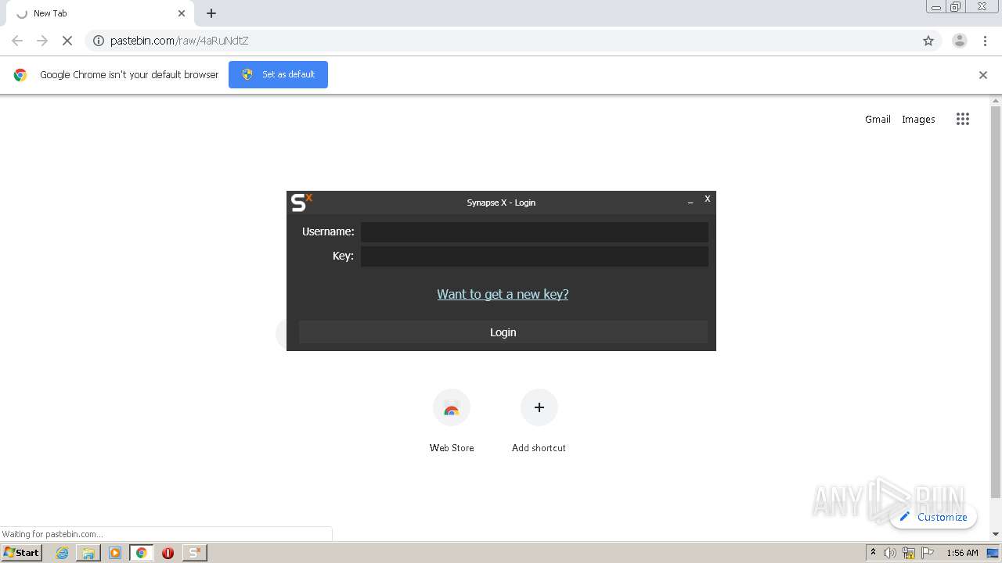Image resolution: width=1002 pixels, height=563 pixels.
Task: Open the Chrome profile avatar menu
Action: coord(960,41)
